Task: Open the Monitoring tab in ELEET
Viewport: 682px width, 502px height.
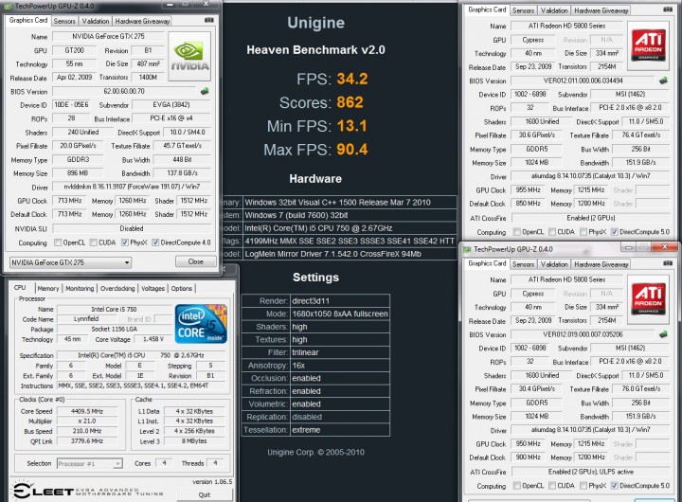Action: (80, 288)
